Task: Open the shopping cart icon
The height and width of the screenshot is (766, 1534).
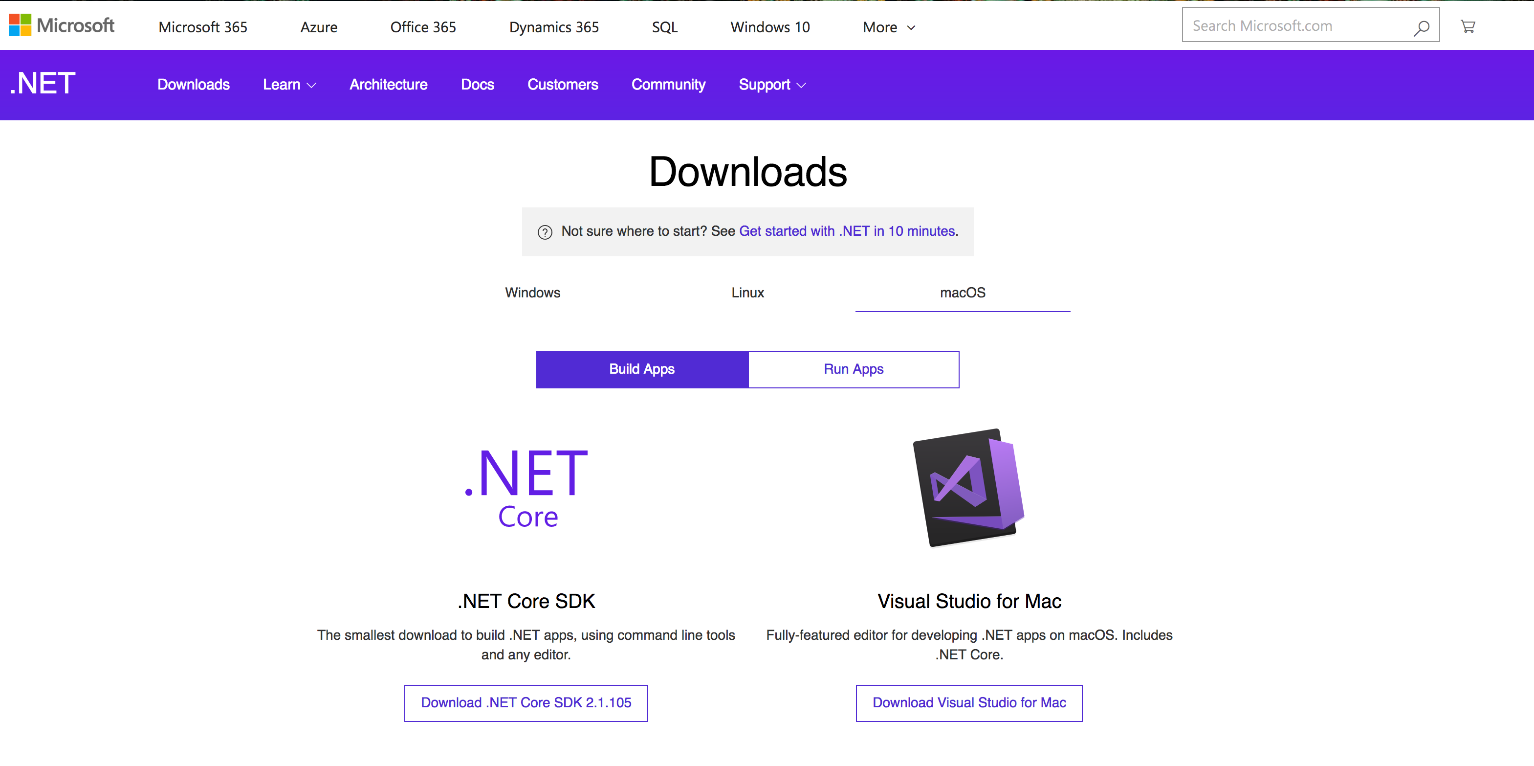Action: pyautogui.click(x=1468, y=26)
